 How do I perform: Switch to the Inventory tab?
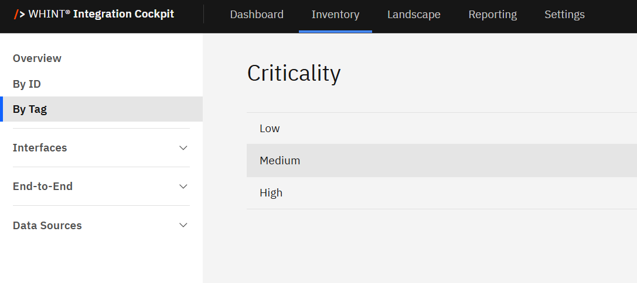(335, 15)
